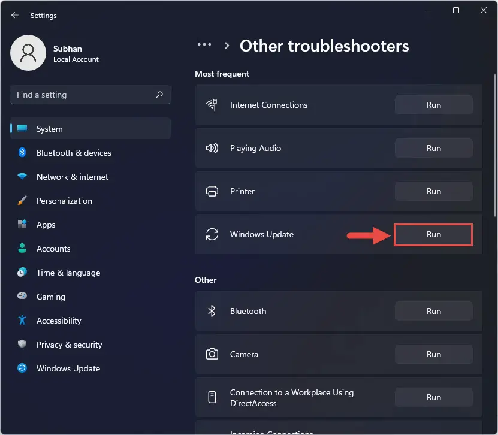
Task: Click the Accounts person icon
Action: point(22,249)
